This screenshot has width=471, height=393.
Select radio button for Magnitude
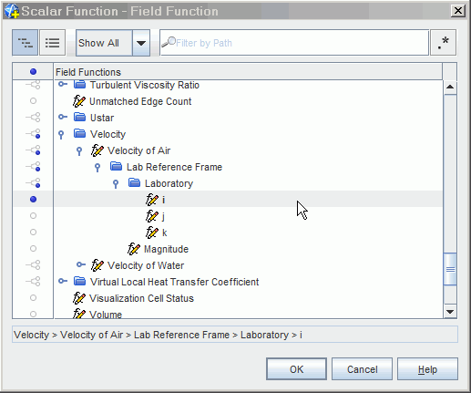tap(33, 249)
